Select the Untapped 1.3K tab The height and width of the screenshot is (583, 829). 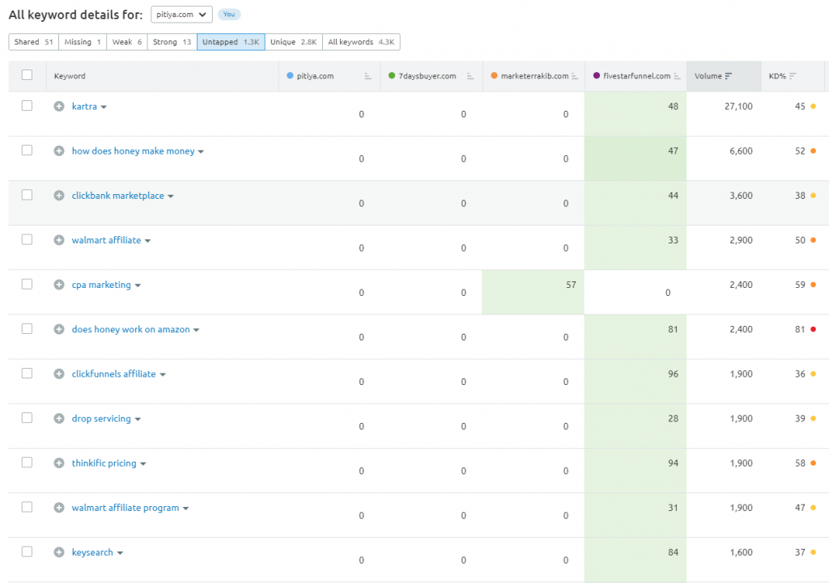click(x=231, y=42)
